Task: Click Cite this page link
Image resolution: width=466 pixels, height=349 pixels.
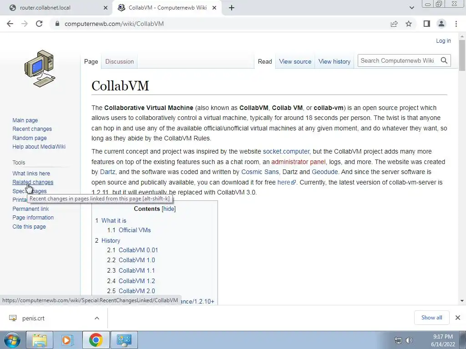Action: click(x=29, y=226)
